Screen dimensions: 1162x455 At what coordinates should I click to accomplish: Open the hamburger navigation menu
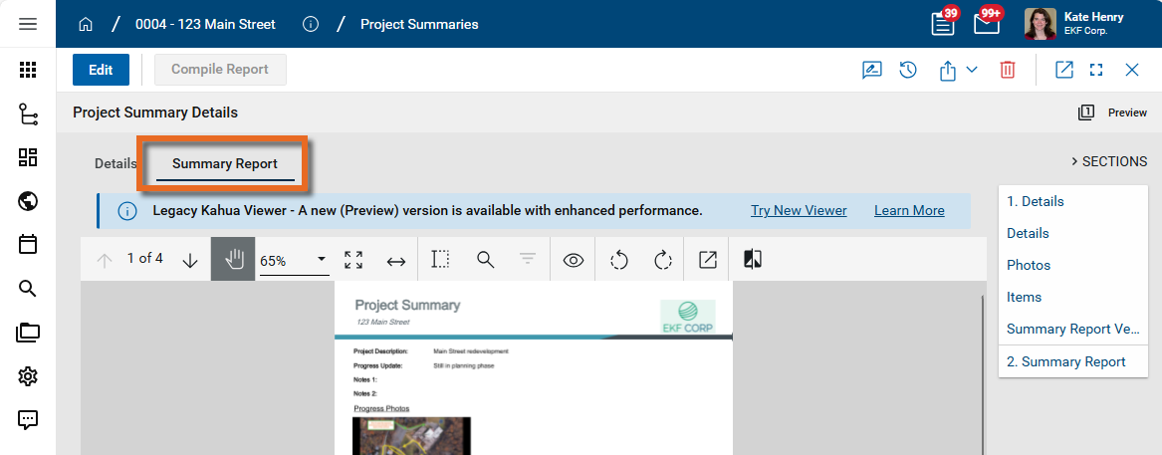click(28, 24)
